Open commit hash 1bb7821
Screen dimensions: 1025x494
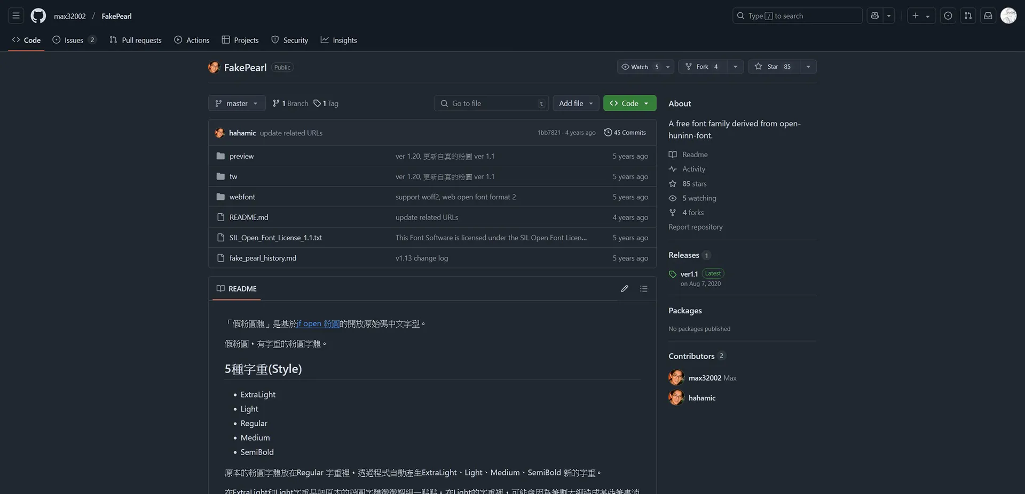click(x=549, y=133)
